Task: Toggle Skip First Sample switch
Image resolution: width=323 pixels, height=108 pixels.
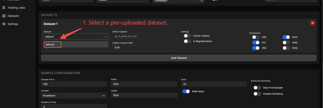Action: (x=257, y=88)
